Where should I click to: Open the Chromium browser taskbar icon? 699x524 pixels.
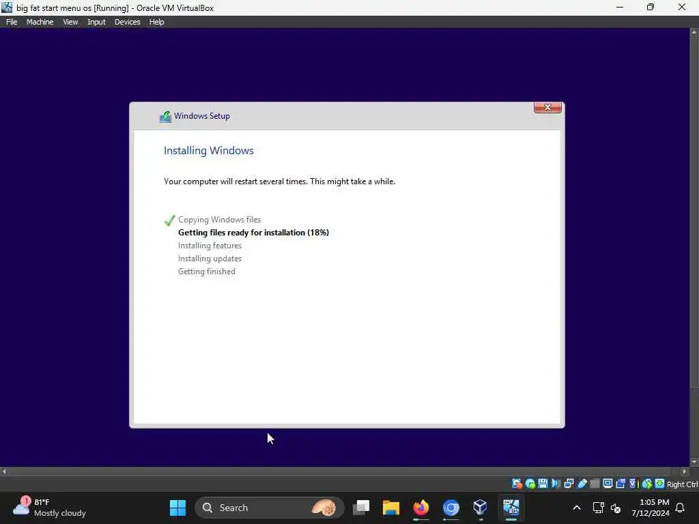point(451,508)
